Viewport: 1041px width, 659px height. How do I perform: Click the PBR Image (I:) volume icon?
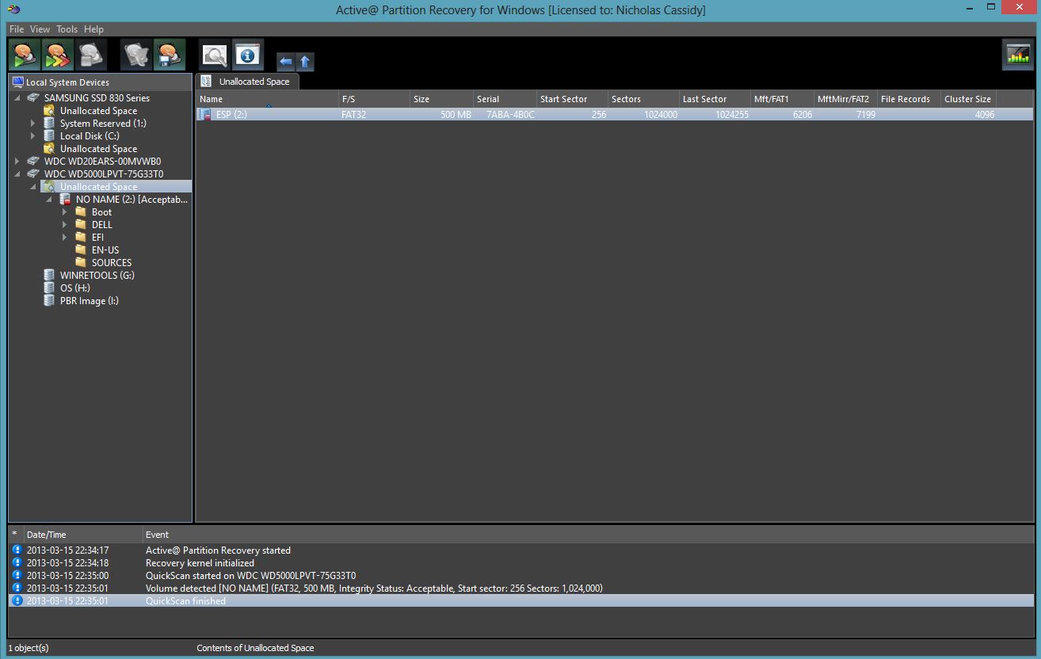pos(49,301)
